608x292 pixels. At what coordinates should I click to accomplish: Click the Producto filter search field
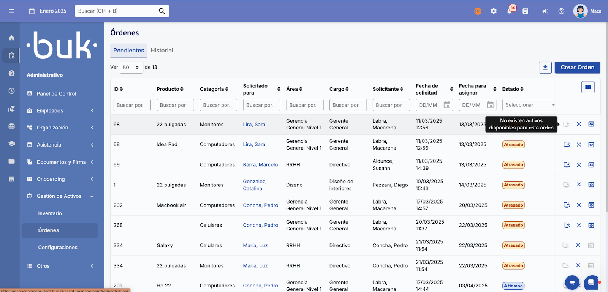click(x=175, y=105)
